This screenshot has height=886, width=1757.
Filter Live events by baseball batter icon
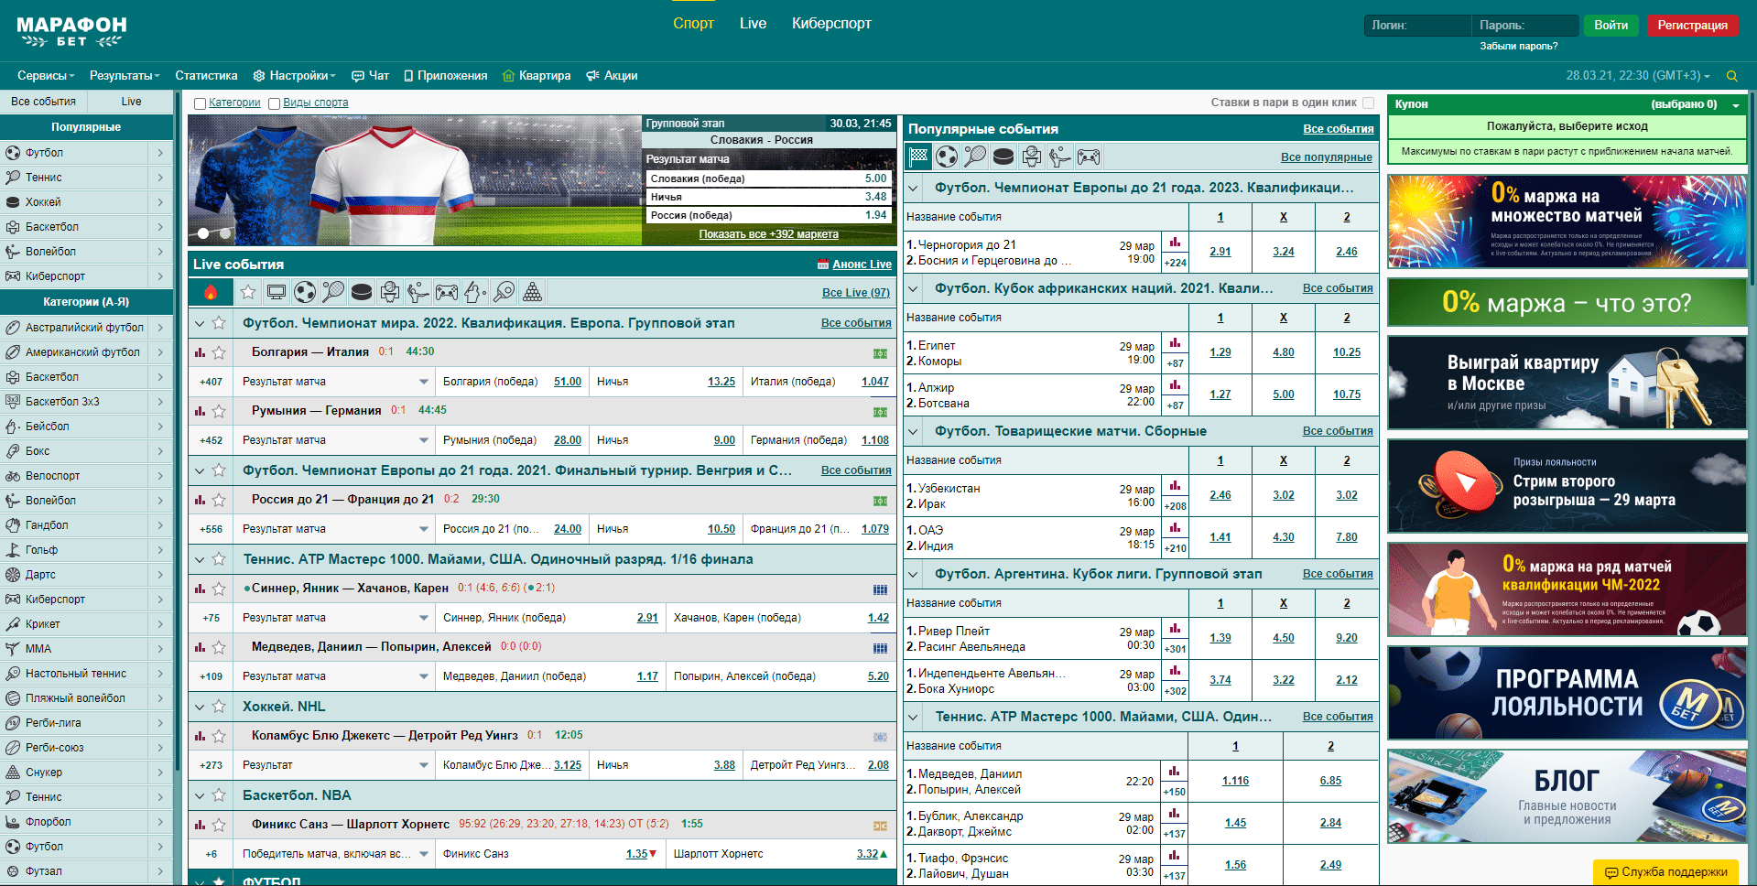click(x=475, y=292)
